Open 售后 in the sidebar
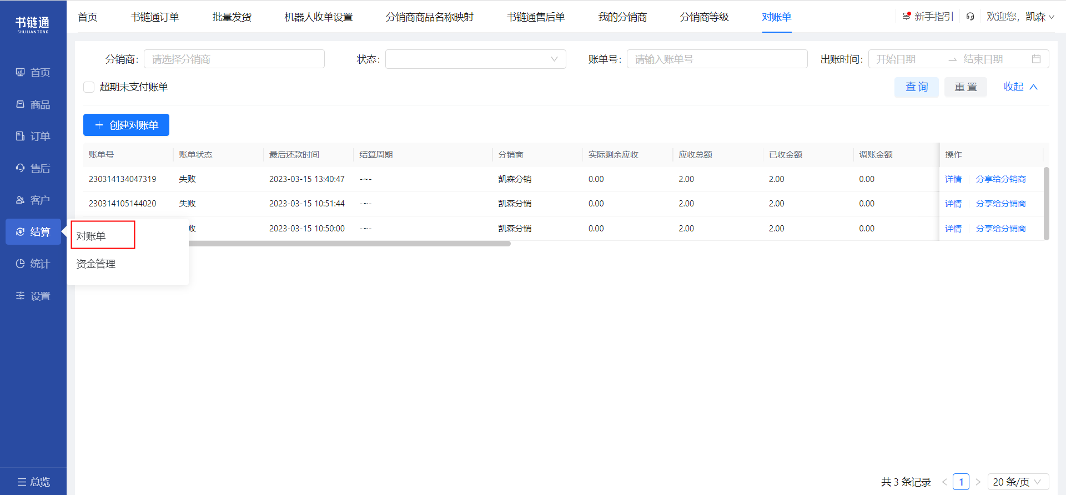The image size is (1066, 495). coord(33,168)
